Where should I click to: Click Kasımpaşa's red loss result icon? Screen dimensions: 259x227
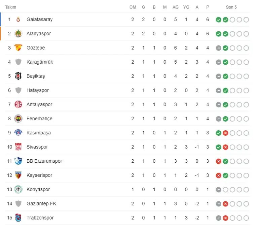225,133
